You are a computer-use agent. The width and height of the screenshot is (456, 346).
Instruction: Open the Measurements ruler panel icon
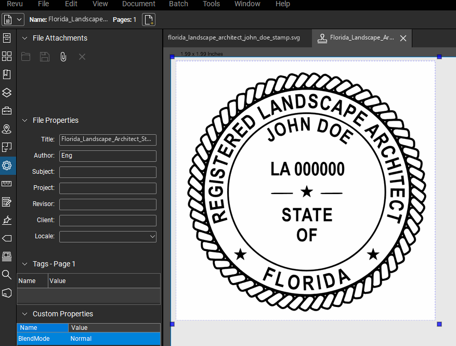7,183
